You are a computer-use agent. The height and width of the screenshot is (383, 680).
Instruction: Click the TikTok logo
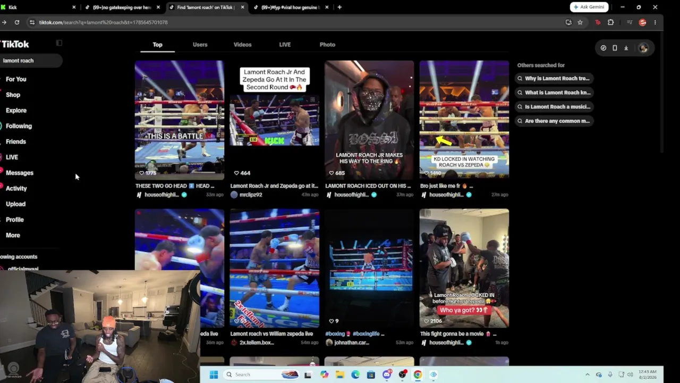[x=14, y=44]
